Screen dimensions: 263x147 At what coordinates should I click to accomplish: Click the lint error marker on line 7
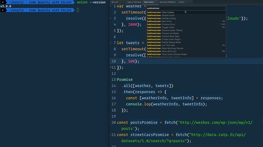[111, 43]
